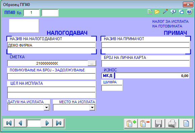Click the ПОВИКУВАЊЕ НА БРОЈ - ЗАДОЛЖУВАЊЕ input field

[x=51, y=76]
